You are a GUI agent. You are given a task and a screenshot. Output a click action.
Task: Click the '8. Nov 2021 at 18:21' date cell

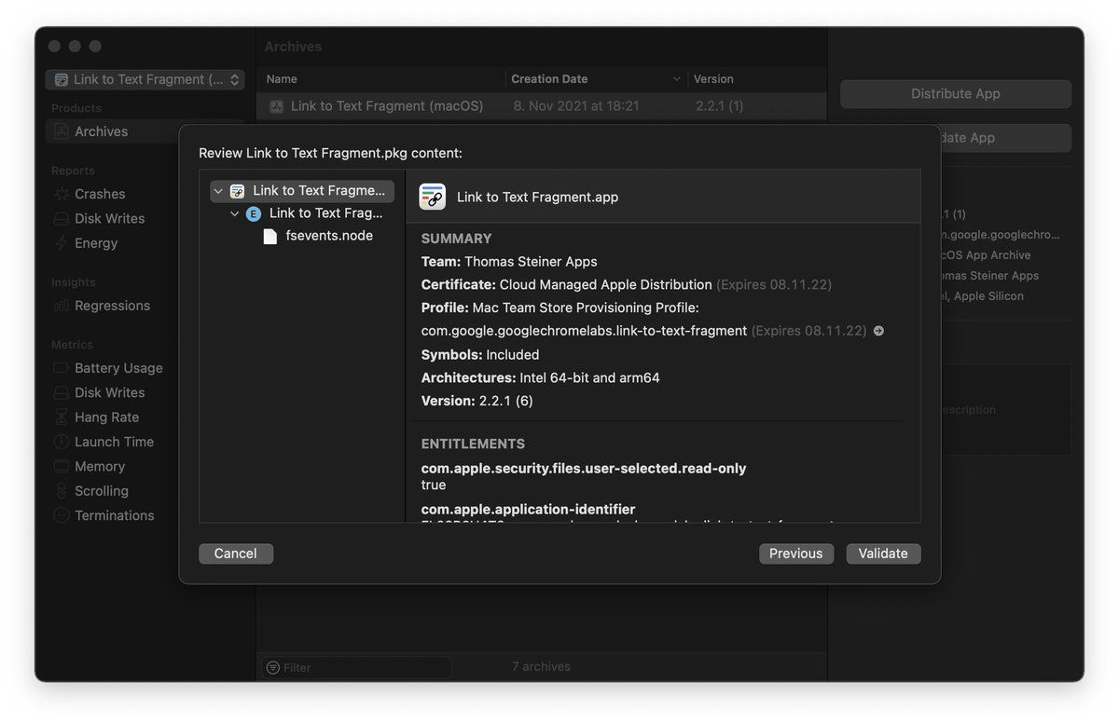coord(576,106)
